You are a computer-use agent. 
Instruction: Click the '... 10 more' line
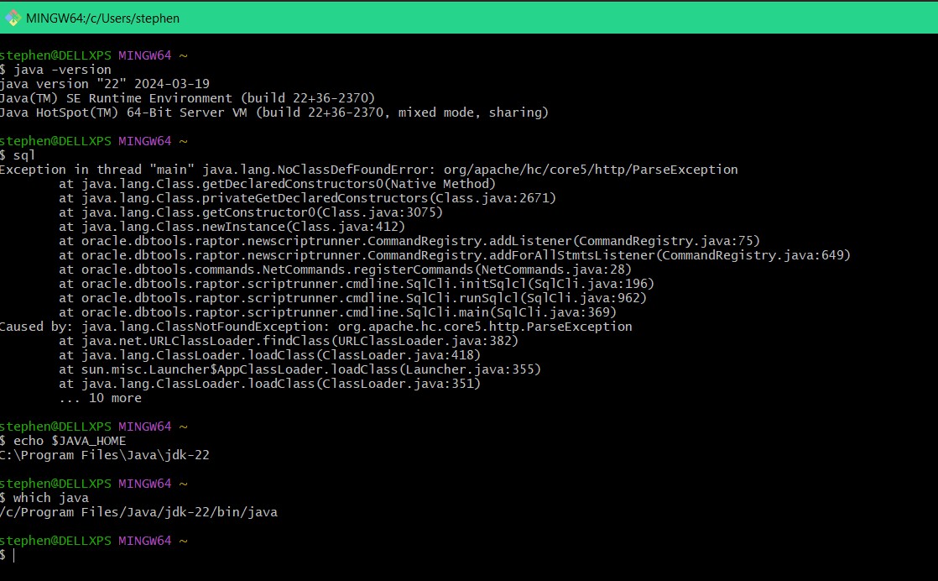[100, 398]
